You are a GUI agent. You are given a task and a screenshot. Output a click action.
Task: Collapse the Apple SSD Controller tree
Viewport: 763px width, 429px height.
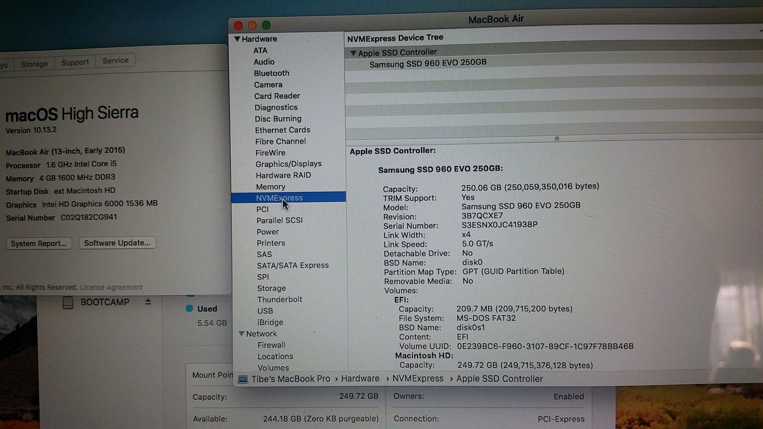pos(353,53)
